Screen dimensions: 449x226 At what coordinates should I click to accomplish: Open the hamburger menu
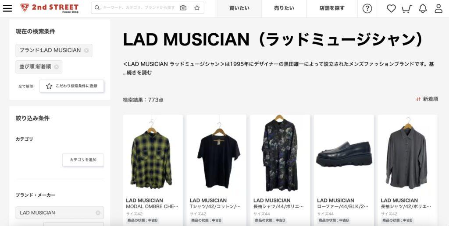pyautogui.click(x=7, y=8)
